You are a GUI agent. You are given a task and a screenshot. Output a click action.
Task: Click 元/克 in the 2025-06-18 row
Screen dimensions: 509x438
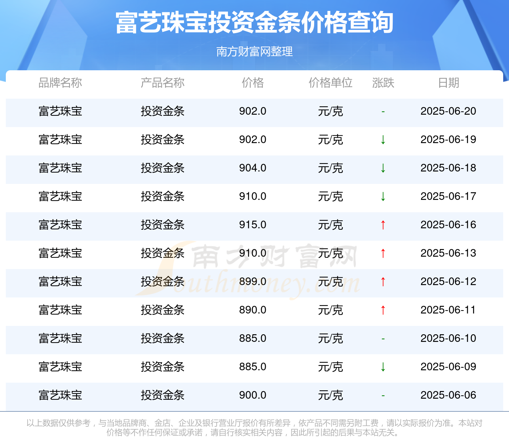330,168
